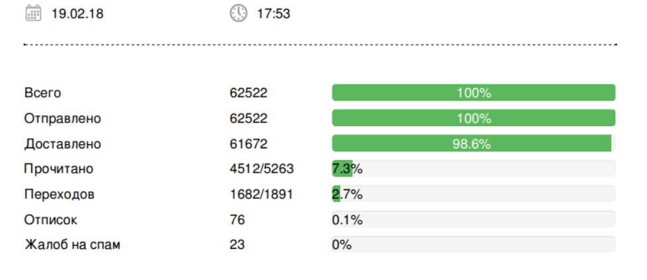Click the calendar icon beside the date
Screen dimensions: 647x280
pyautogui.click(x=33, y=13)
